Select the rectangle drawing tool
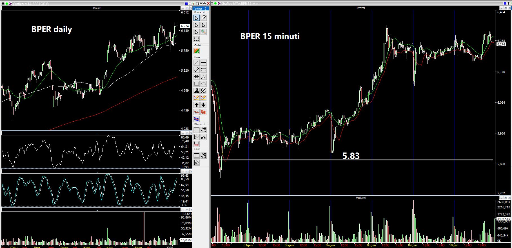 (x=197, y=84)
